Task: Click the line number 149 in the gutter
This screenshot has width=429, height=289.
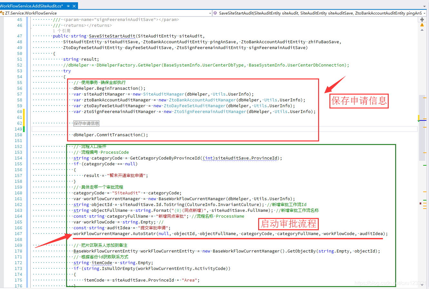Action: tap(19, 129)
